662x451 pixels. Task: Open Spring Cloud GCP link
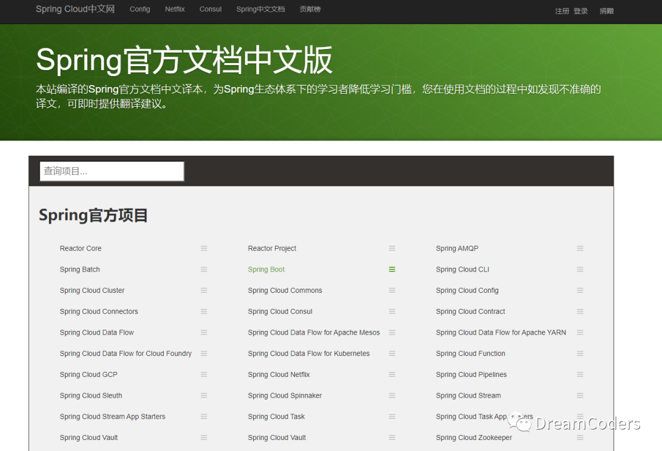[x=89, y=374]
